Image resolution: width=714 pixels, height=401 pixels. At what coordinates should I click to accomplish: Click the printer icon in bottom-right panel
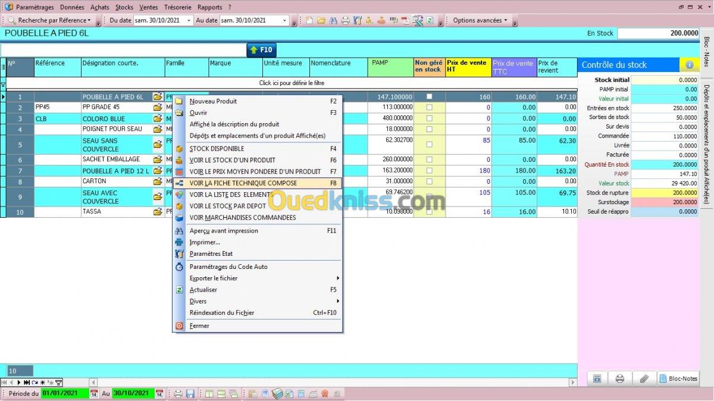click(x=619, y=378)
